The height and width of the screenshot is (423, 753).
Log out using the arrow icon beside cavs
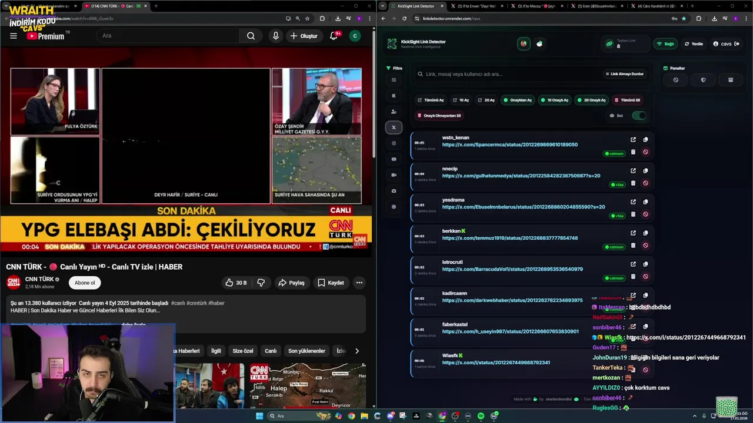coord(737,44)
